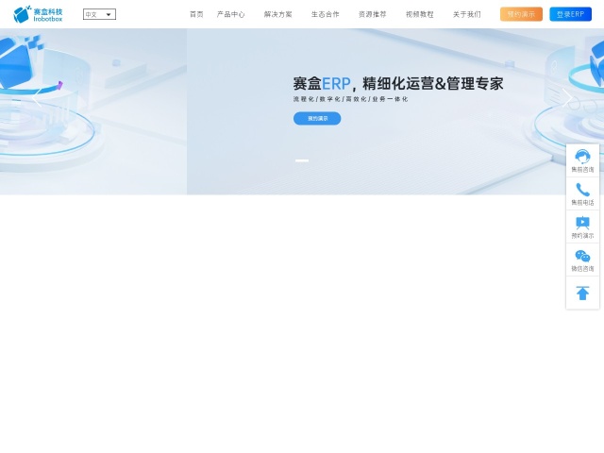Viewport: 604px width, 453px height.
Task: Select the banner slide indicator bar
Action: 302,160
